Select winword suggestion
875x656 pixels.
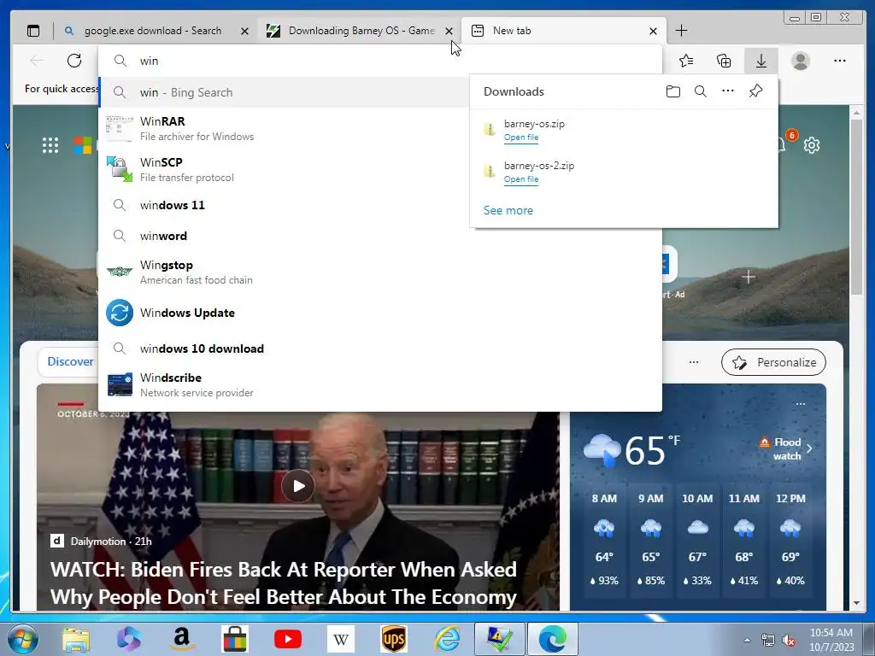(379, 236)
